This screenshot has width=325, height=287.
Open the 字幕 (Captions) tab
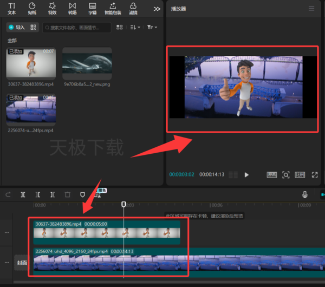coord(93,9)
